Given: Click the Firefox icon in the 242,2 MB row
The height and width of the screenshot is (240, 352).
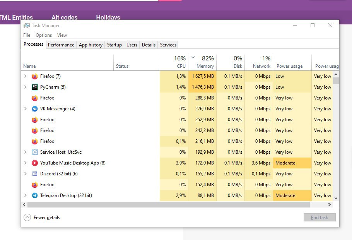Looking at the screenshot, I should pyautogui.click(x=34, y=130).
